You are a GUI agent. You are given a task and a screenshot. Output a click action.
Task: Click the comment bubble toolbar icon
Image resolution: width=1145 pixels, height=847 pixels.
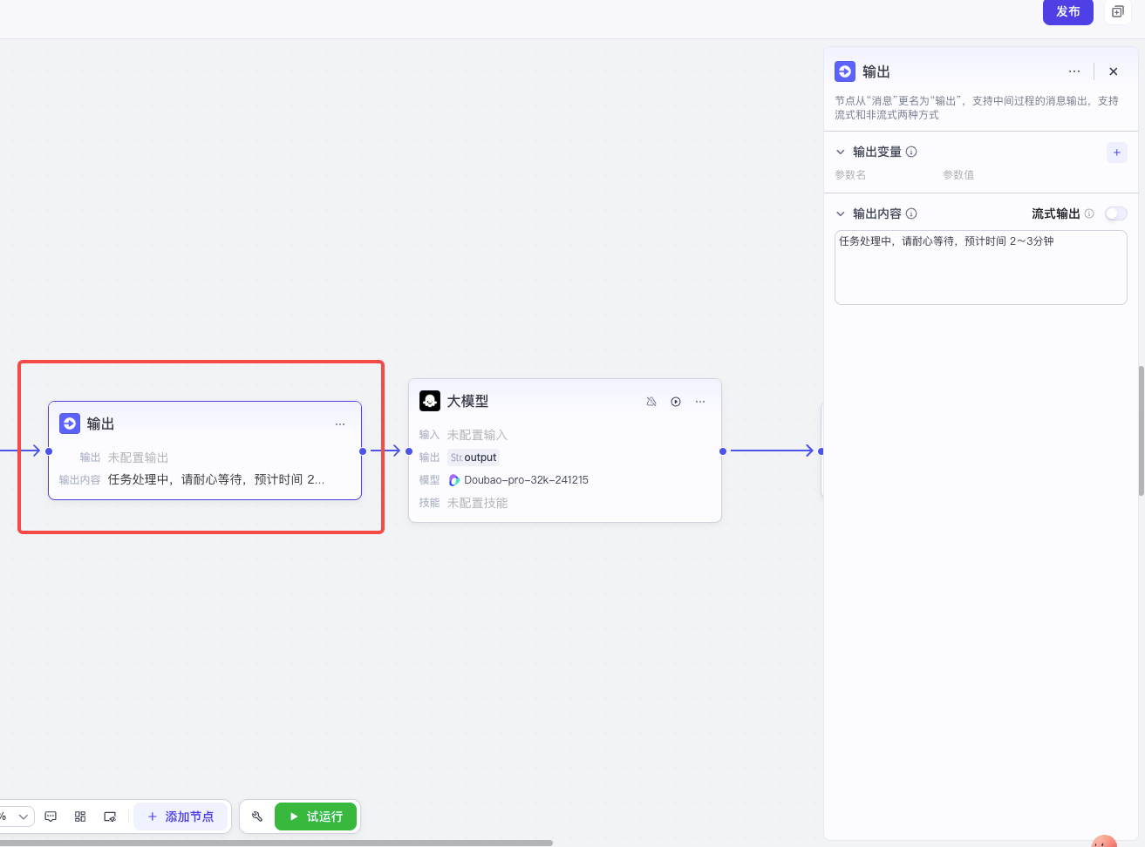[x=51, y=817]
